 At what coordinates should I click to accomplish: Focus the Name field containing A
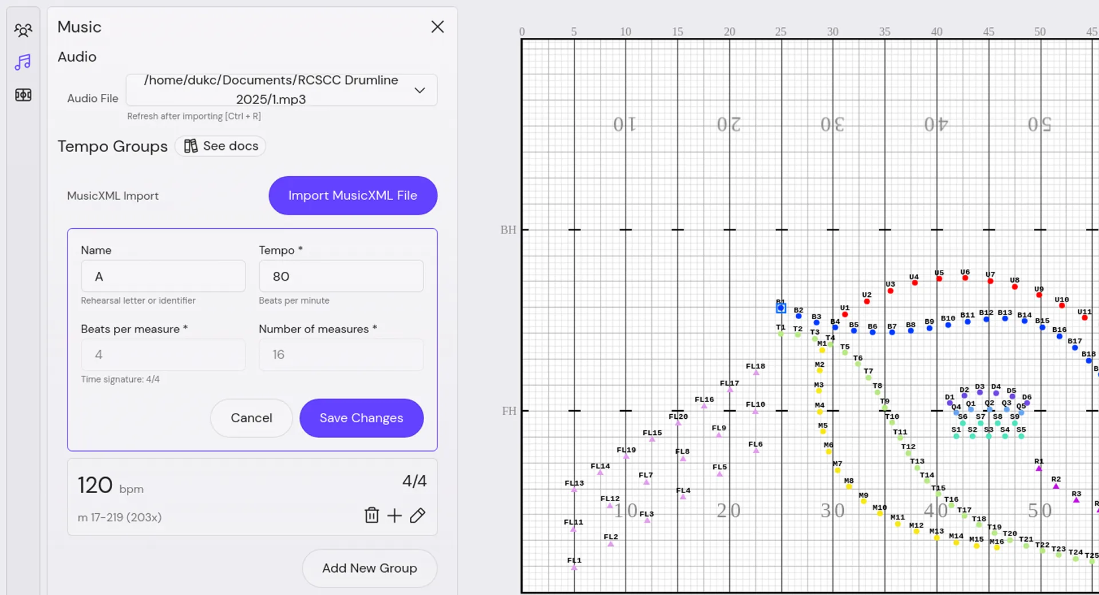point(163,276)
